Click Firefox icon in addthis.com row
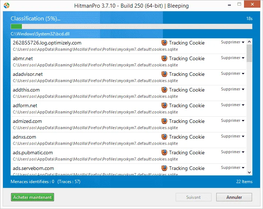The width and height of the screenshot is (263, 209). [x=164, y=90]
